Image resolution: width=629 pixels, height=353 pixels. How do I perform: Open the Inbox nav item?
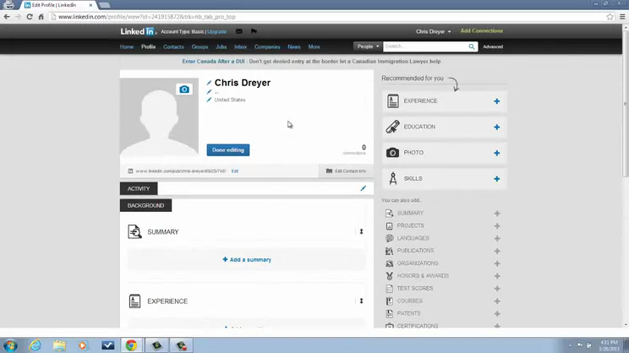[240, 47]
